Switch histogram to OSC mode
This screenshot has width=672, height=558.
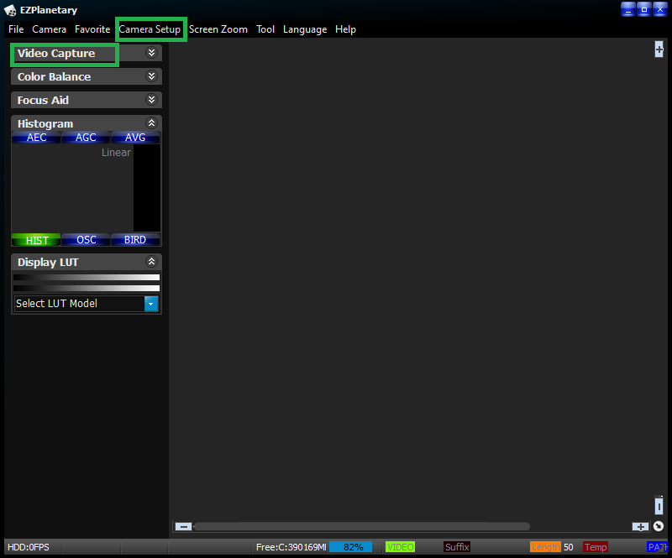point(86,240)
